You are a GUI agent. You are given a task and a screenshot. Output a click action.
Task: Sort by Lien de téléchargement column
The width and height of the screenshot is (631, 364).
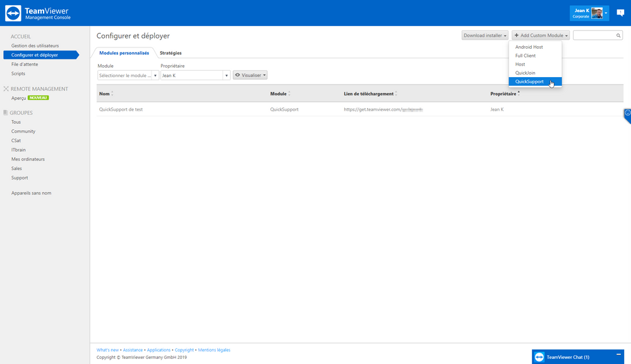point(370,94)
